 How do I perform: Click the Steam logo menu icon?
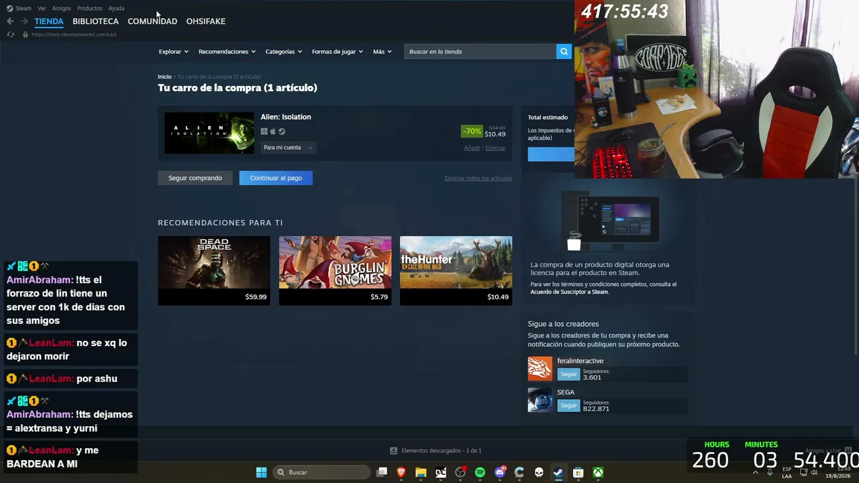(9, 8)
